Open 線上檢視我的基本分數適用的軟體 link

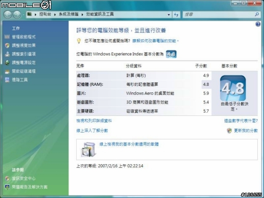[129, 144]
